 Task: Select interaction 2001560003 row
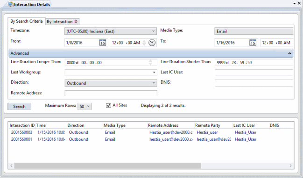click(x=151, y=132)
